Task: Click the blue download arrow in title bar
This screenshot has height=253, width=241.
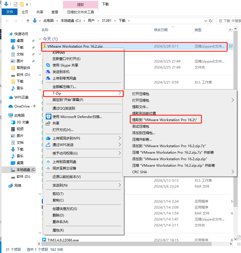Action: coord(6,4)
